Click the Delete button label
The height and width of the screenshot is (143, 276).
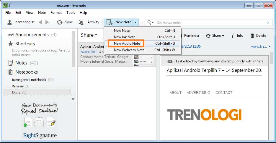coord(261,36)
